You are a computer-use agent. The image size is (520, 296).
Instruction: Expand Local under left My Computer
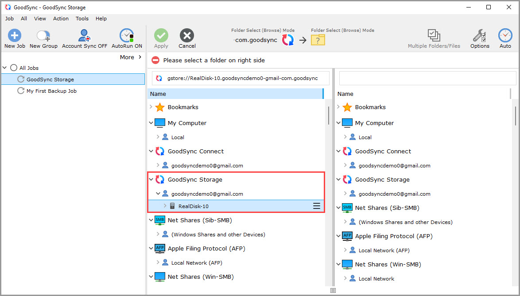pos(158,137)
